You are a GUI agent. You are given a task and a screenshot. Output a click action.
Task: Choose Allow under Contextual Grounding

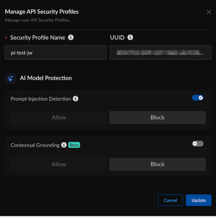click(x=59, y=164)
